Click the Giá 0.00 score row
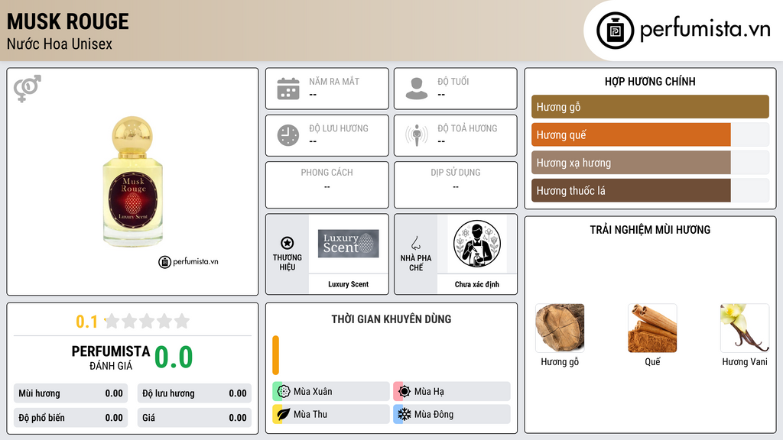Image resolution: width=783 pixels, height=440 pixels. tap(194, 418)
